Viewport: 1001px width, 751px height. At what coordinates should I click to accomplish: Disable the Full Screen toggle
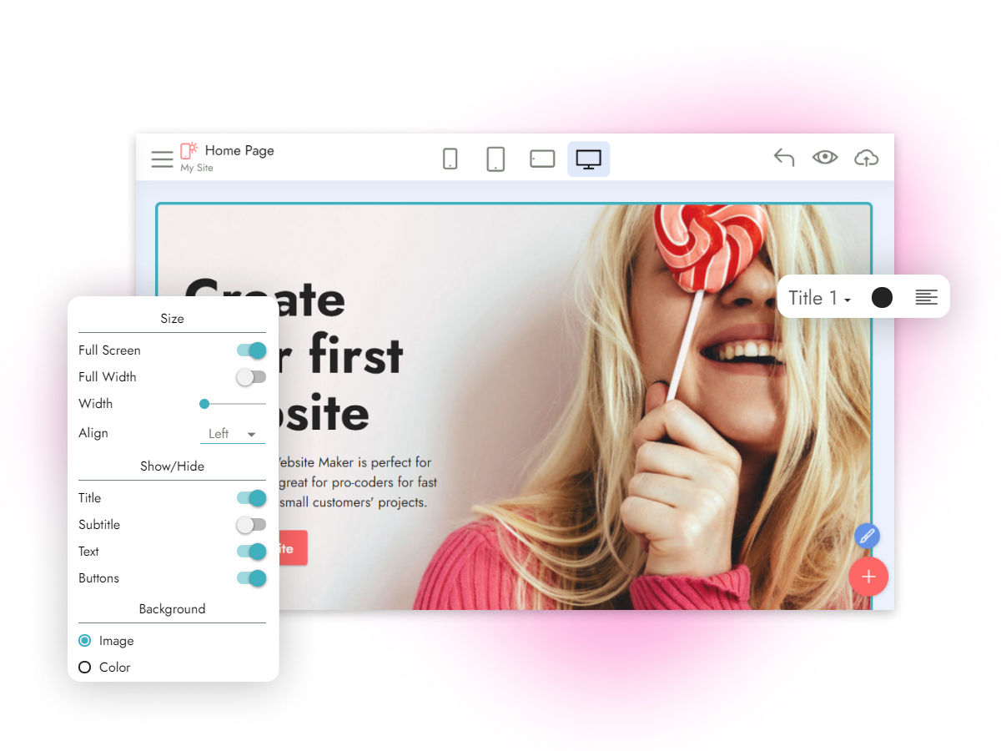[x=251, y=350]
